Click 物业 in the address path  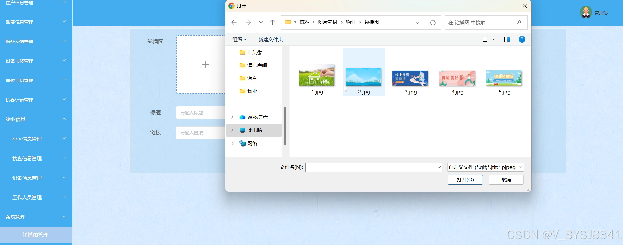click(351, 22)
